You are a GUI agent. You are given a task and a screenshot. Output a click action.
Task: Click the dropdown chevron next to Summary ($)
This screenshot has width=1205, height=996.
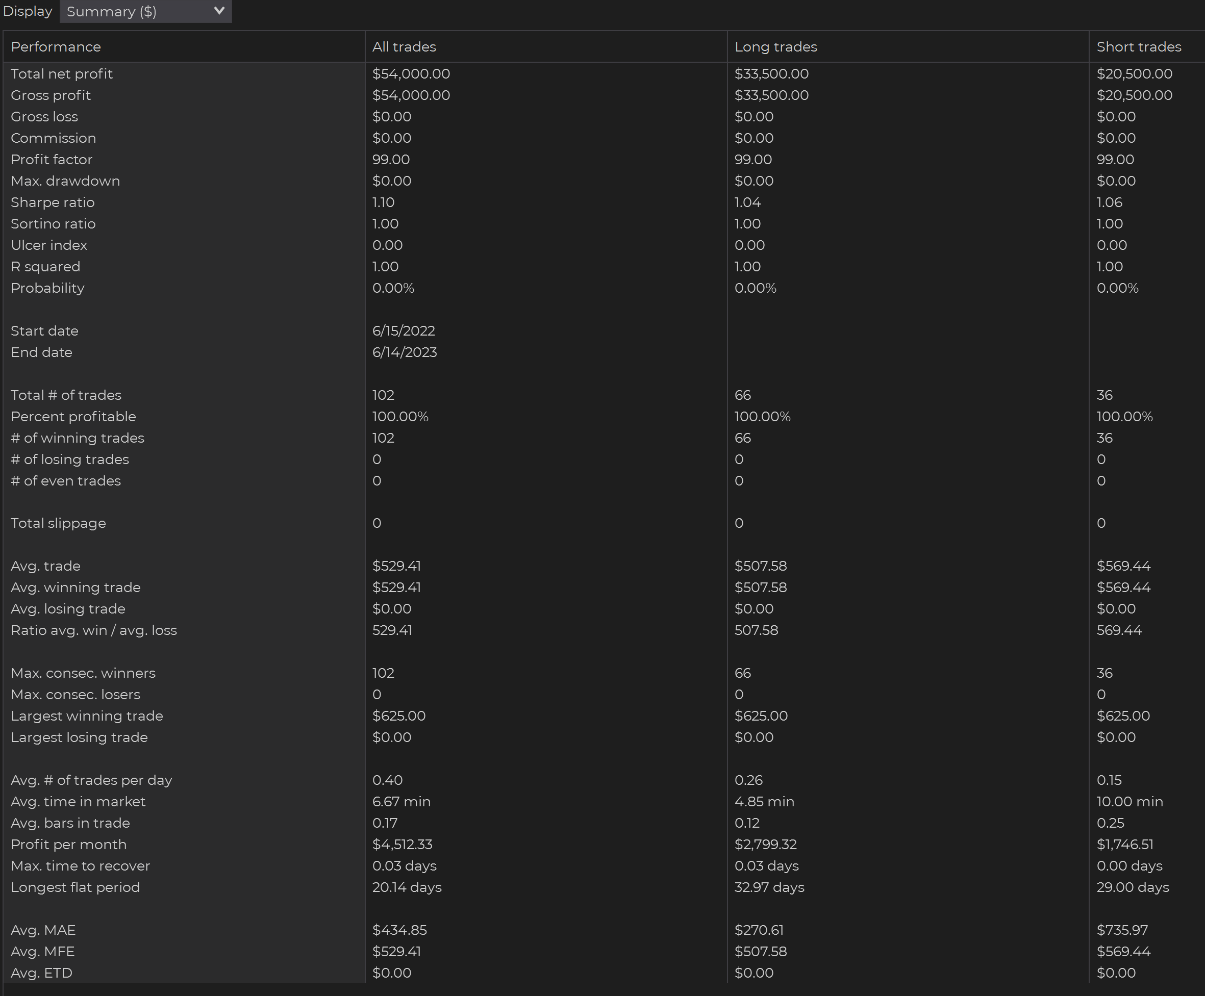coord(219,11)
